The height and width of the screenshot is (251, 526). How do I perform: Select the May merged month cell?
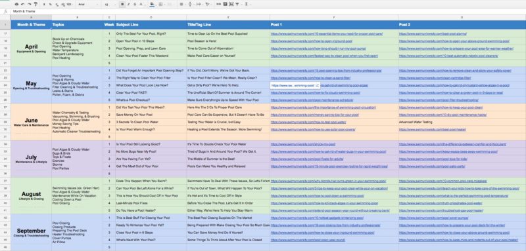coord(31,85)
